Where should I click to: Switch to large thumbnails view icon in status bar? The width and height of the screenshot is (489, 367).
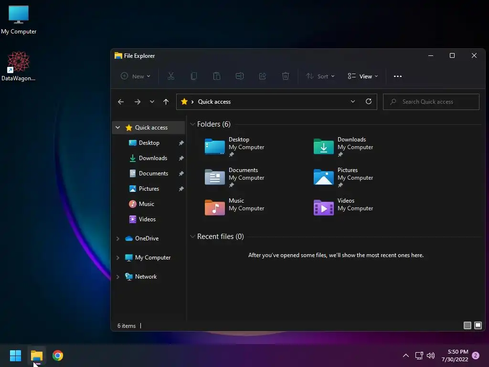click(x=478, y=325)
